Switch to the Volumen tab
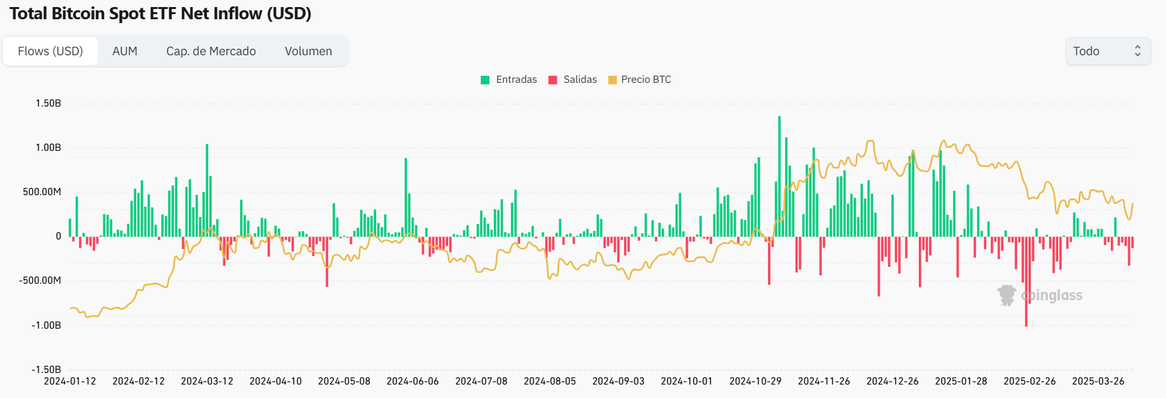The width and height of the screenshot is (1166, 398). [x=309, y=51]
